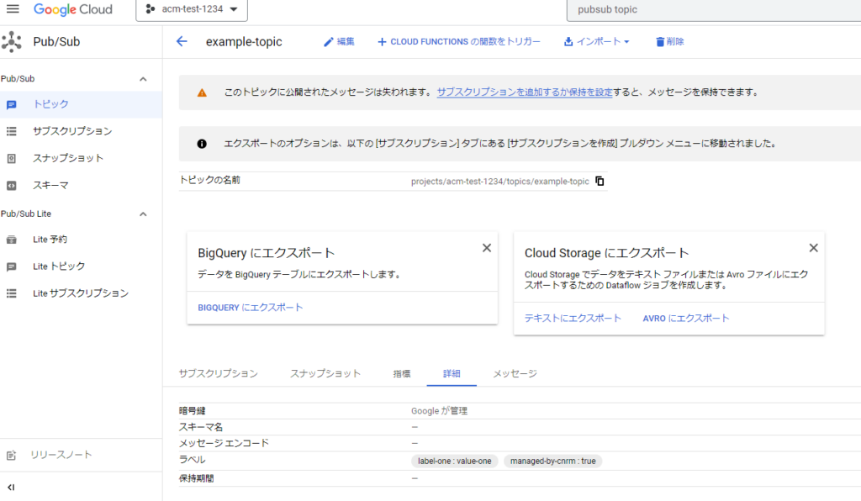Copy the topic name with copy icon
Image resolution: width=861 pixels, height=501 pixels.
click(600, 181)
